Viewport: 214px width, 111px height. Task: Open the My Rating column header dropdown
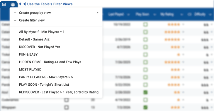[x=182, y=15]
